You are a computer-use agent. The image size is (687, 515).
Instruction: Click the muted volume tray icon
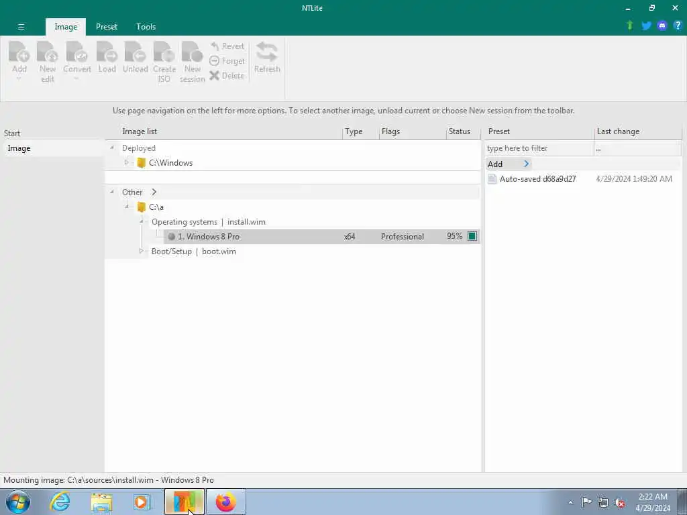[x=619, y=502]
